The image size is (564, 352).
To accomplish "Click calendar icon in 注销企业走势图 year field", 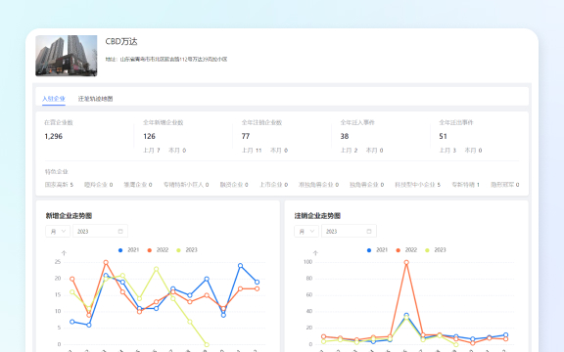I will click(x=369, y=232).
